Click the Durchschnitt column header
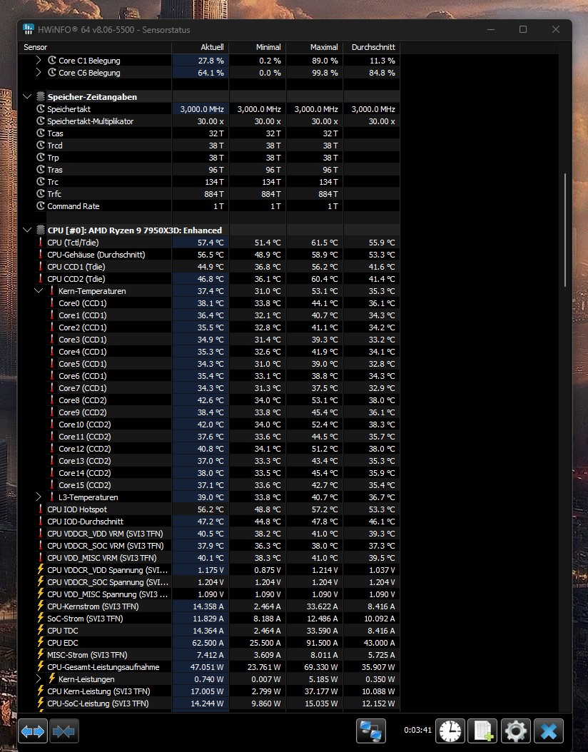This screenshot has width=588, height=752. pos(372,47)
